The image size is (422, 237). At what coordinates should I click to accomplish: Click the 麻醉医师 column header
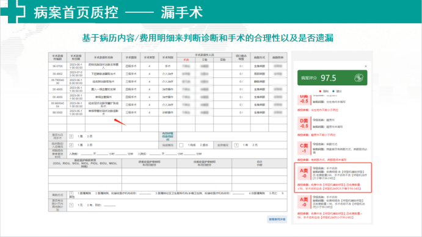pyautogui.click(x=278, y=57)
